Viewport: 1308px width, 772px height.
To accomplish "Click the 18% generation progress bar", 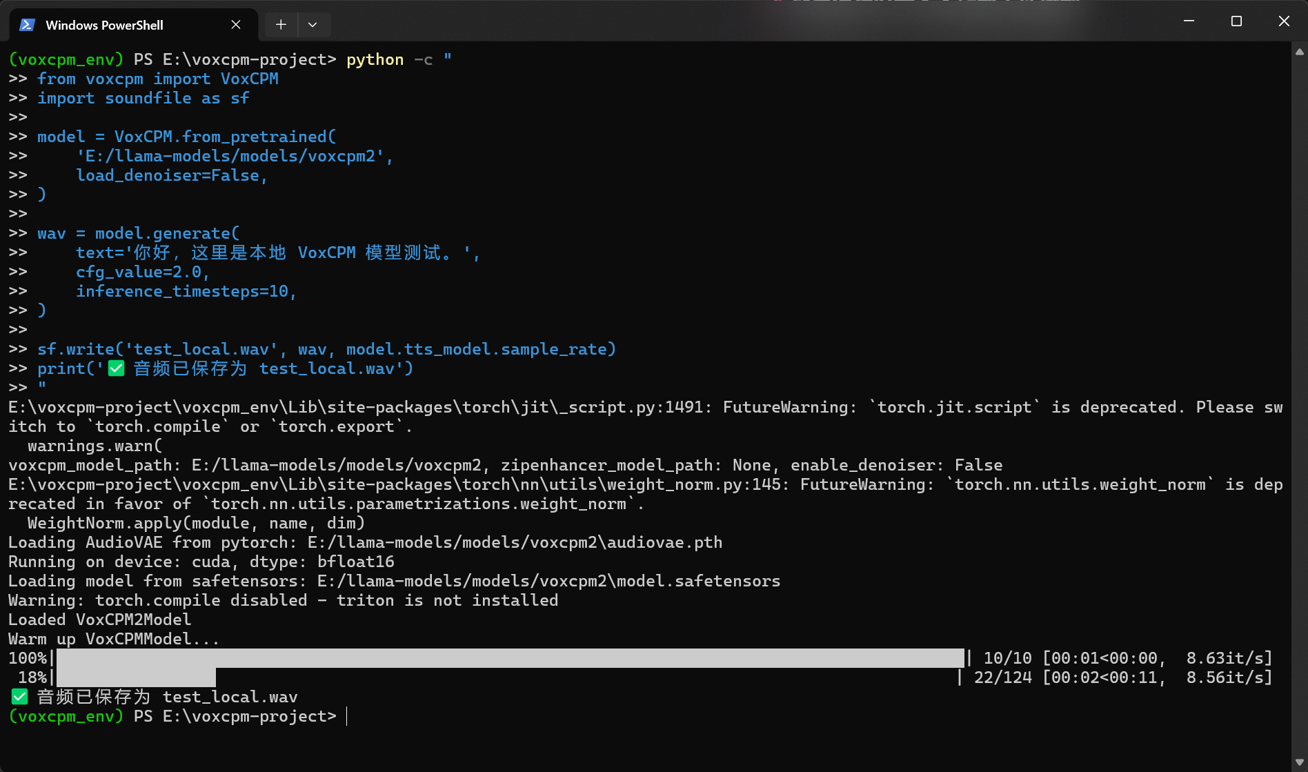I will [x=136, y=677].
